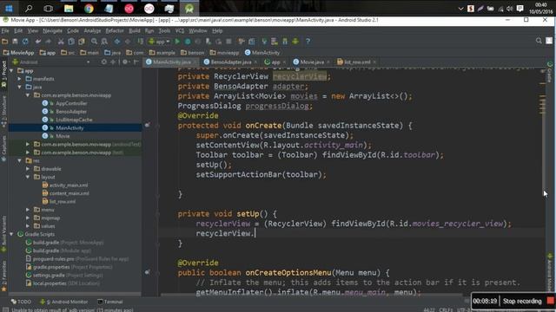Click the Debug app bug icon
Image resolution: width=556 pixels, height=312 pixels.
[x=188, y=42]
